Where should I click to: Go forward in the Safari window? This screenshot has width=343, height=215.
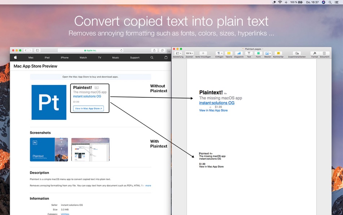click(x=30, y=50)
